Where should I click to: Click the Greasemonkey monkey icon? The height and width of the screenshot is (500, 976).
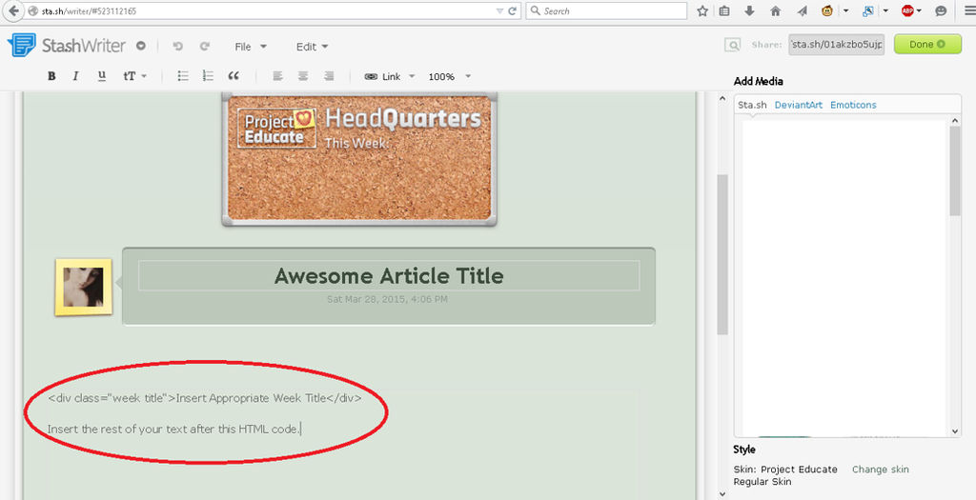tap(827, 10)
